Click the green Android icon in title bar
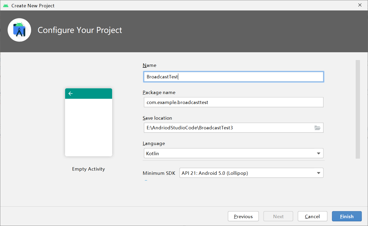 click(x=6, y=5)
